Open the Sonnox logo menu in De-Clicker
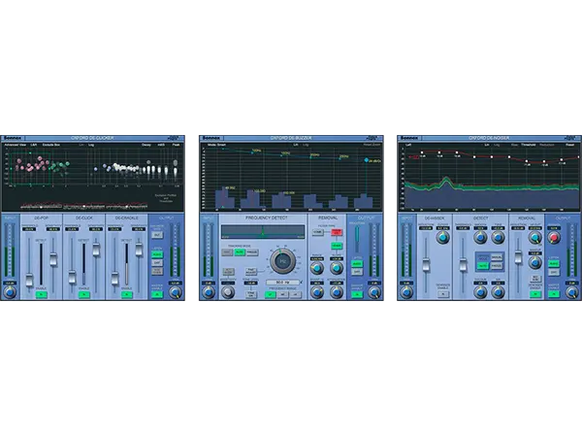 coord(13,138)
